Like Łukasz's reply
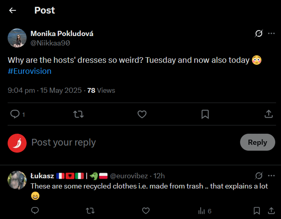Image resolution: width=281 pixels, height=219 pixels. [x=146, y=211]
